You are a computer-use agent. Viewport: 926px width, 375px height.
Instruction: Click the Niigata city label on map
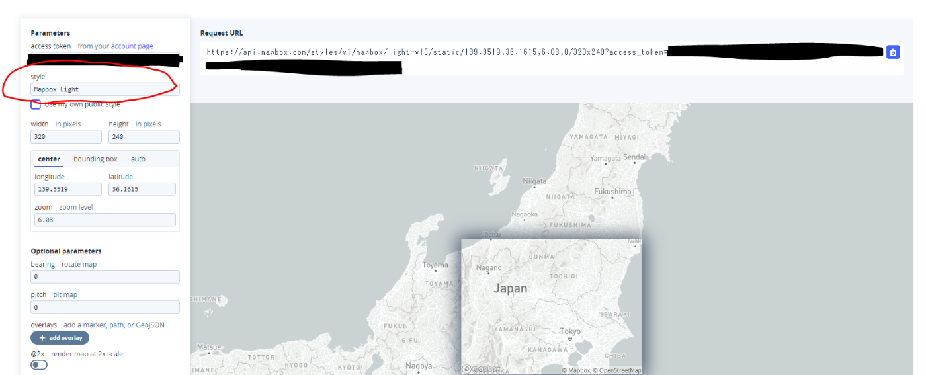[x=534, y=181]
